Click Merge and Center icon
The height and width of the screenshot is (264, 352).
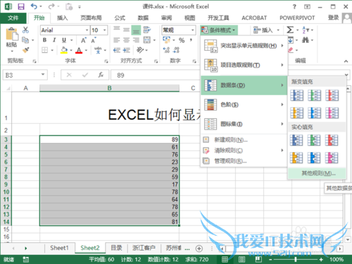pyautogui.click(x=147, y=40)
